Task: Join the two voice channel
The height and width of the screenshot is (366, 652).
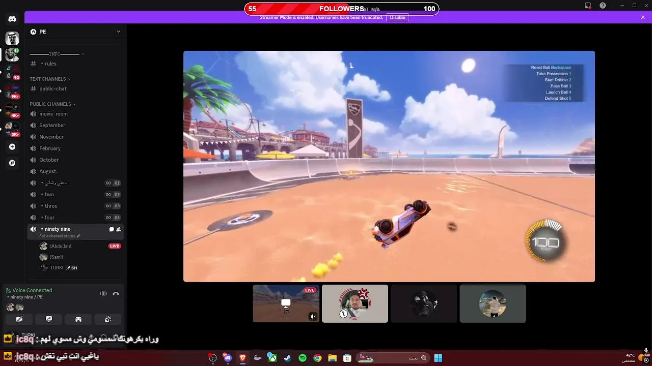Action: 75,194
